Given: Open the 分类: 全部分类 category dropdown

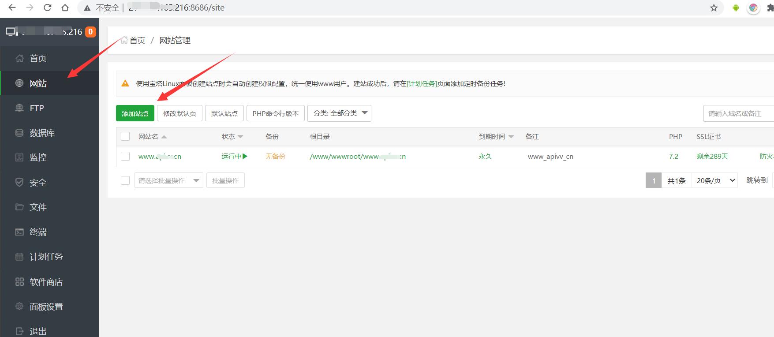Looking at the screenshot, I should tap(339, 113).
